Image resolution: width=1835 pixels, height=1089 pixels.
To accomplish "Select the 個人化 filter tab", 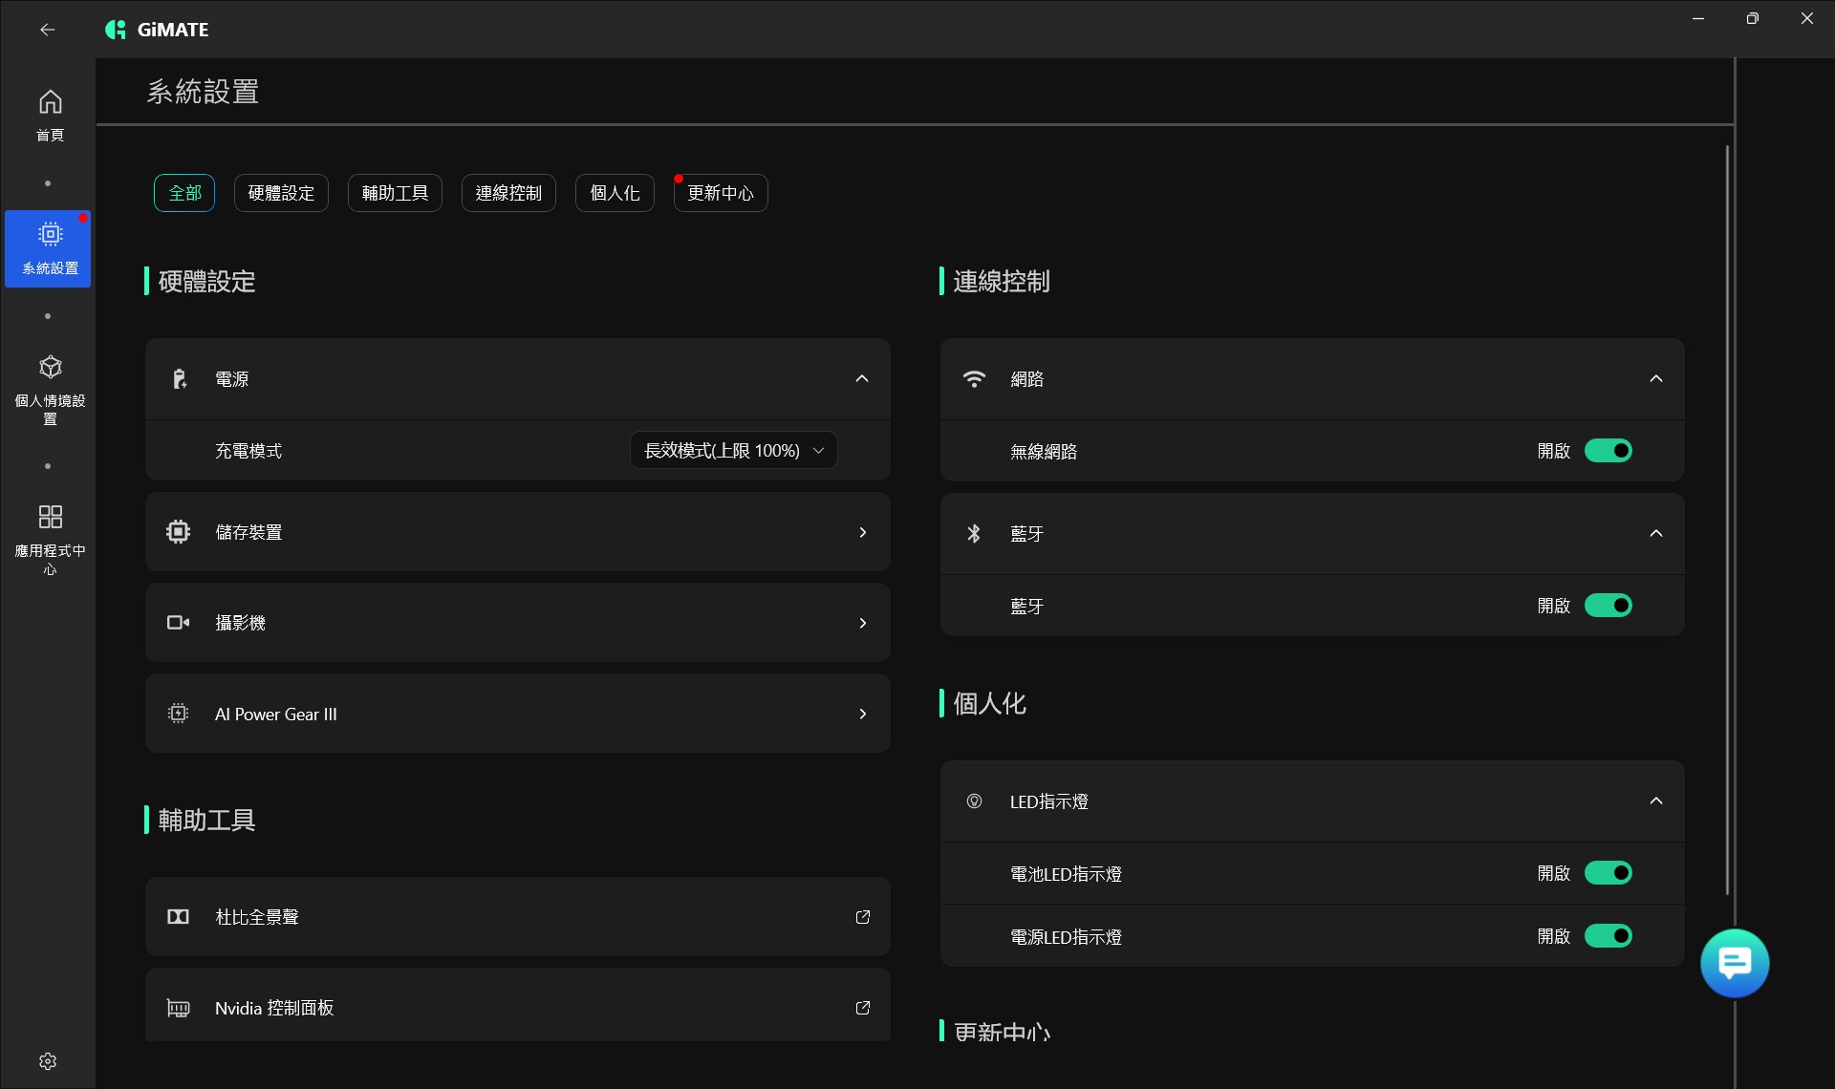I will (615, 193).
